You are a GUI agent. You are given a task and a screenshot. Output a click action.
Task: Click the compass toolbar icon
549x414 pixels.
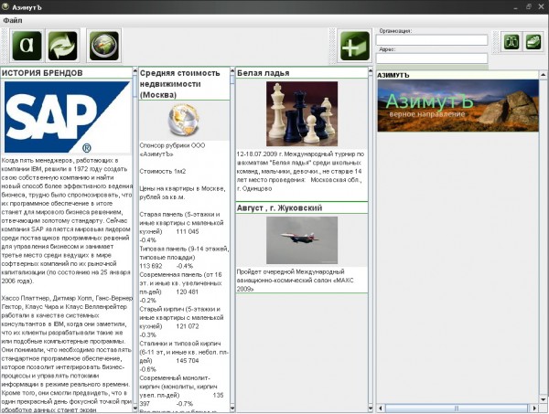pyautogui.click(x=103, y=45)
